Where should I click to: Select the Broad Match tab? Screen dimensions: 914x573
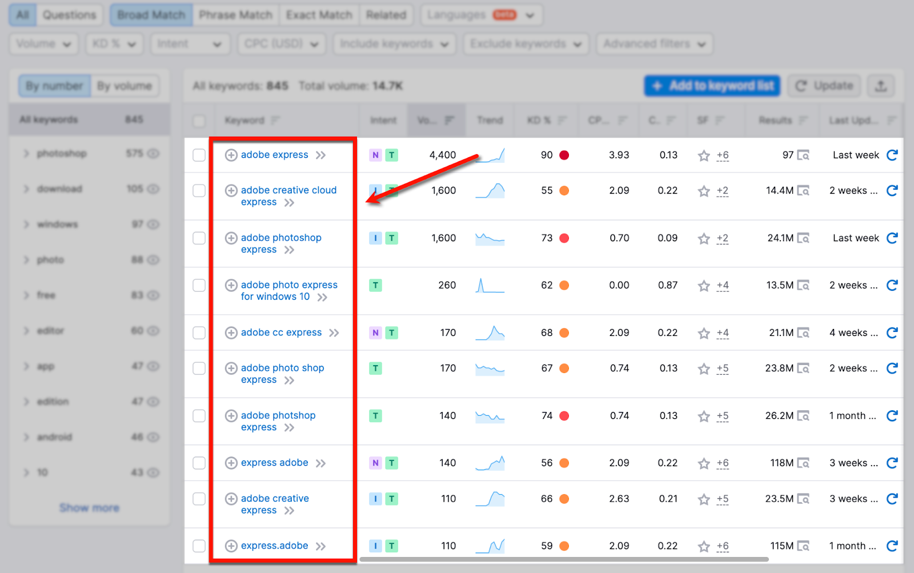click(x=151, y=15)
